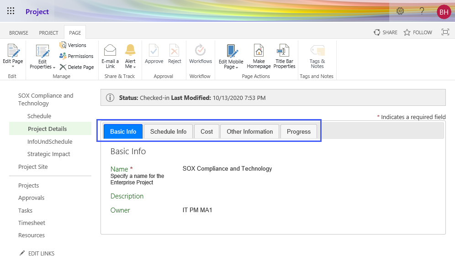This screenshot has height=266, width=455.
Task: Open Permissions in the ribbon
Action: pyautogui.click(x=63, y=56)
